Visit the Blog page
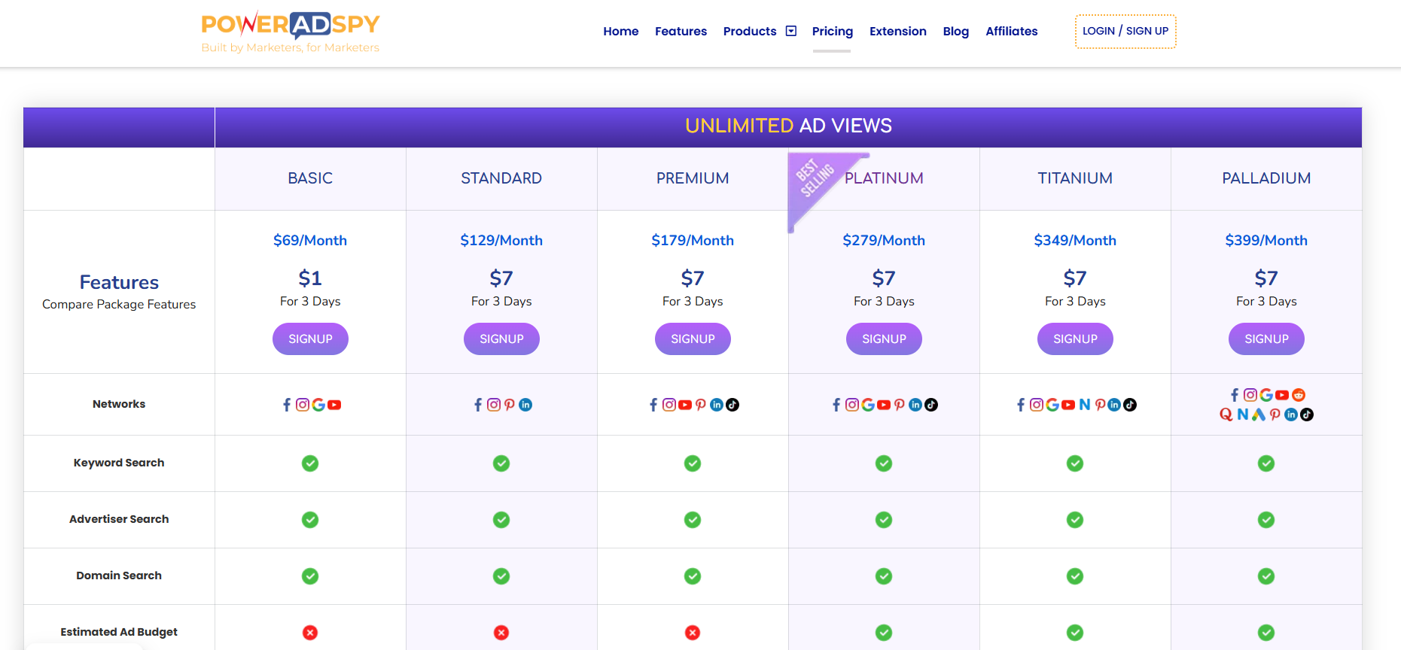The height and width of the screenshot is (650, 1401). click(955, 31)
